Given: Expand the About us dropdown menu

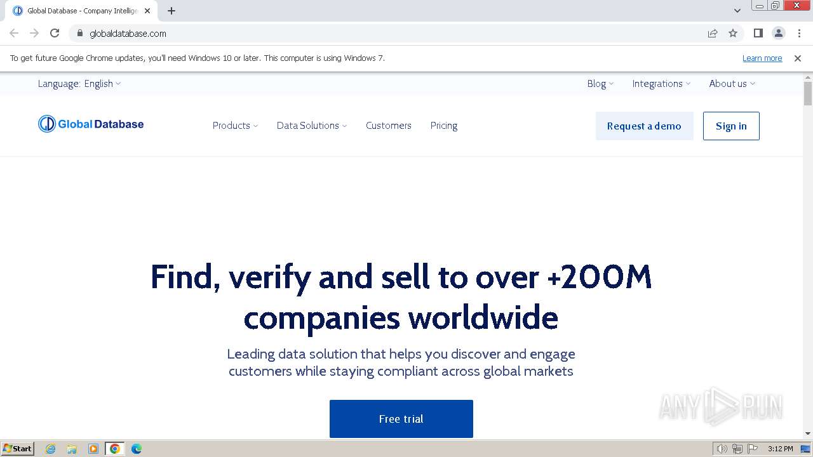Looking at the screenshot, I should (732, 84).
